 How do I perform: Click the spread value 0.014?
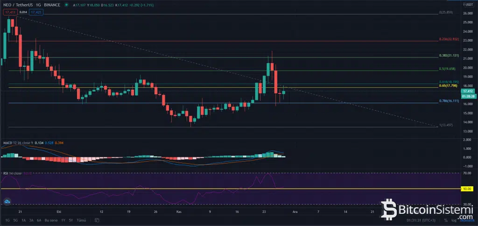23,12
